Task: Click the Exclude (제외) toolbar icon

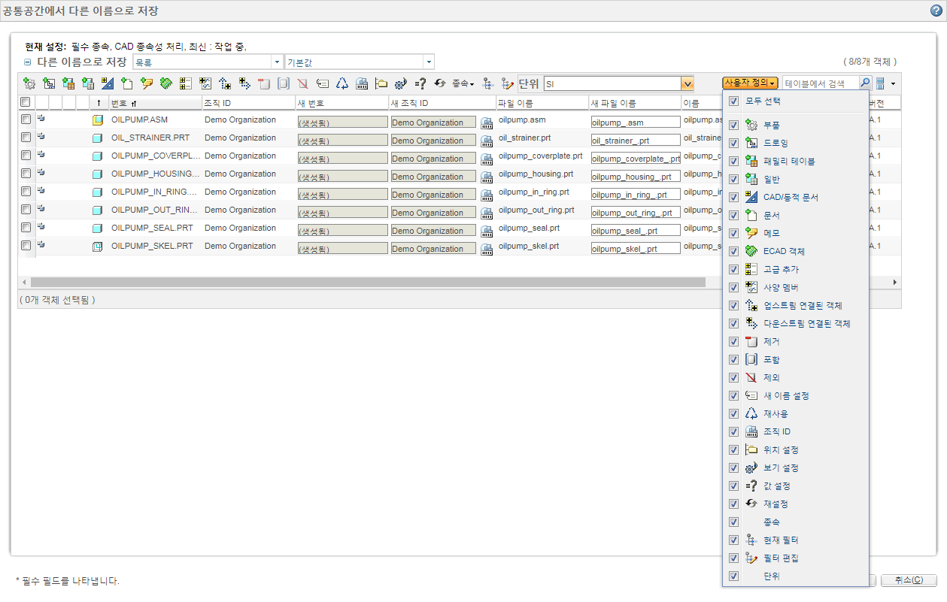Action: click(303, 83)
